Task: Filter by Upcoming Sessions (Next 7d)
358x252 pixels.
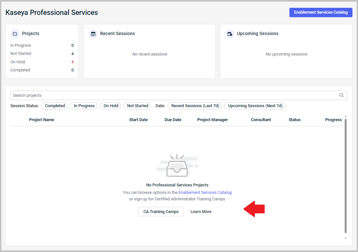Action: point(255,106)
